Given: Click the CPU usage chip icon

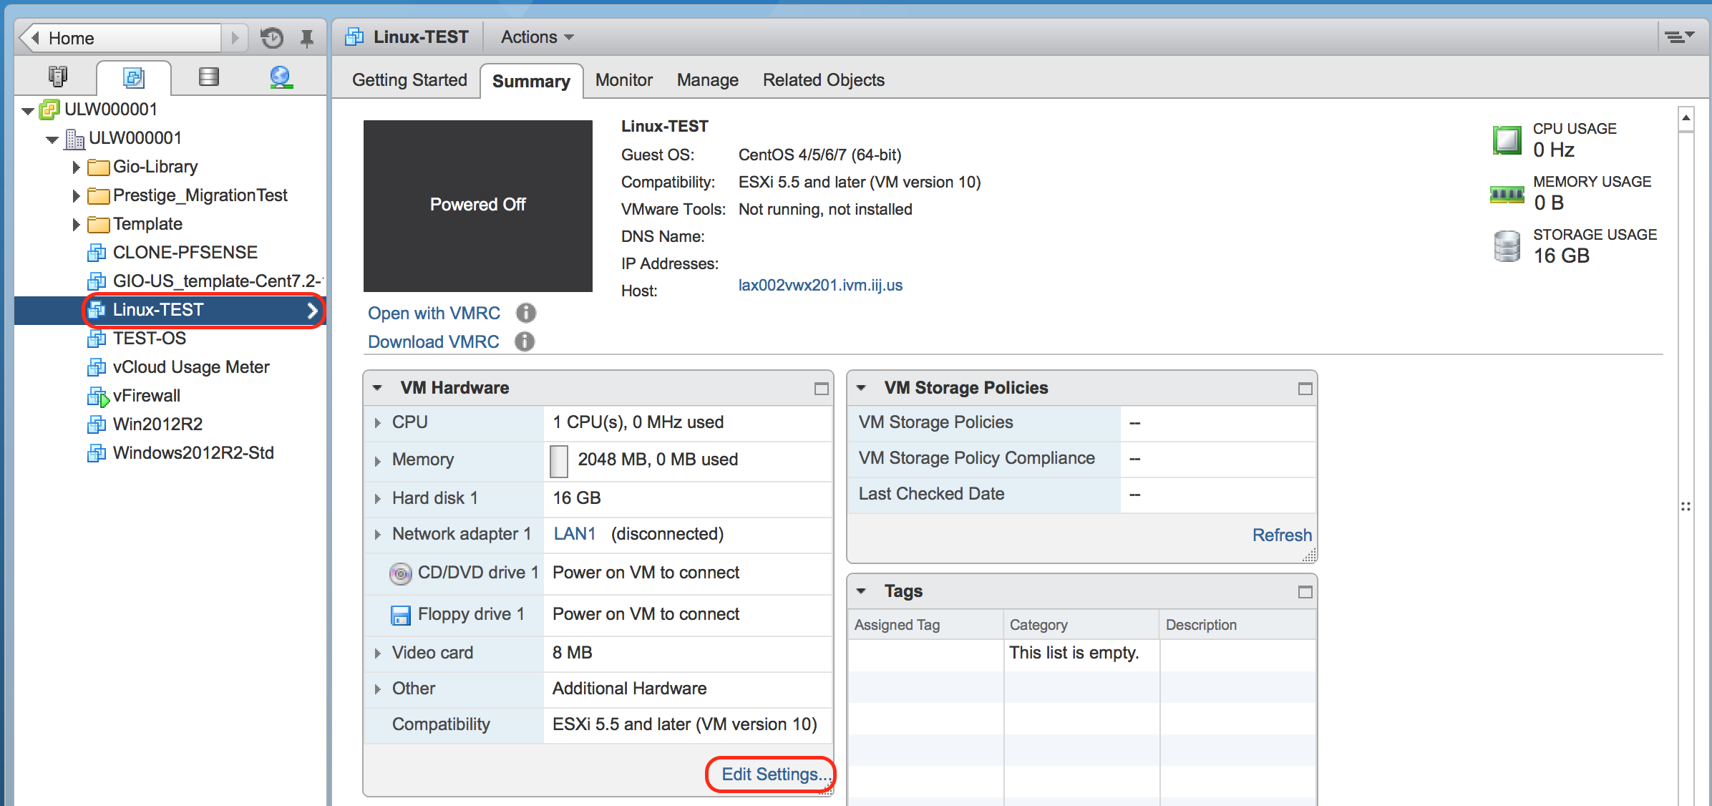Looking at the screenshot, I should click(1507, 140).
